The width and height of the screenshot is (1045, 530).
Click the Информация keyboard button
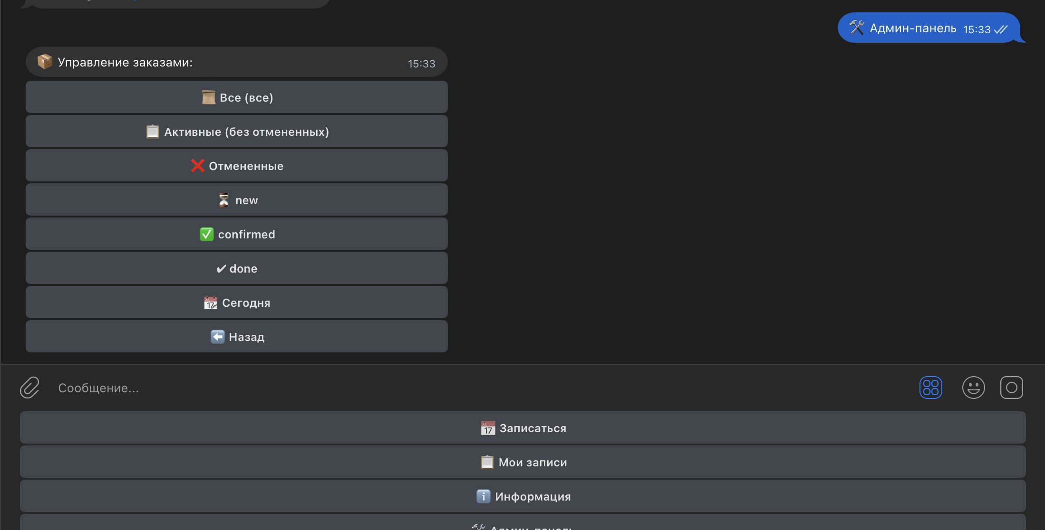pyautogui.click(x=522, y=496)
